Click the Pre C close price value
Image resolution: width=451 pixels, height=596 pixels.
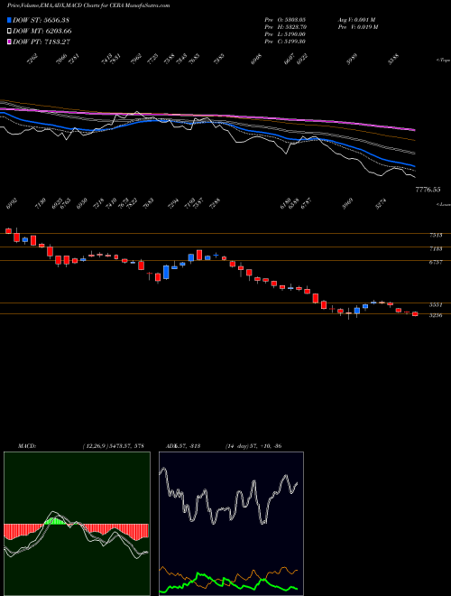tap(285, 42)
